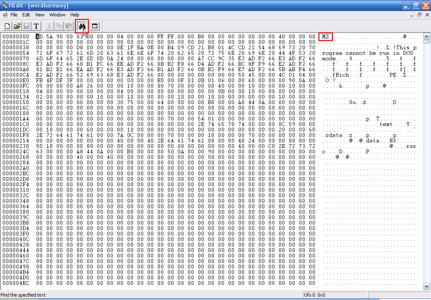Select offset label 000000C4
This screenshot has width=431, height=300.
[x=16, y=75]
